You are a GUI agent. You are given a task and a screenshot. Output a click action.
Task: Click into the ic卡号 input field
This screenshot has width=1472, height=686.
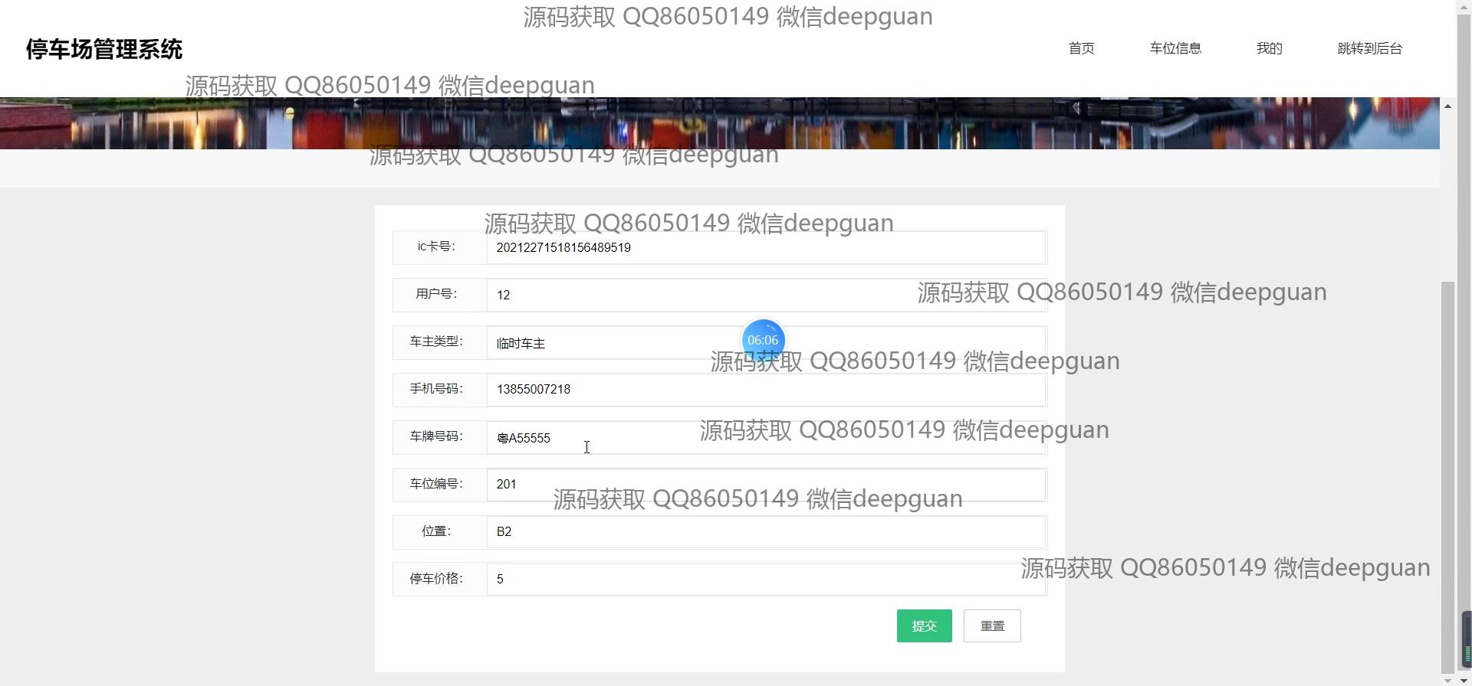(765, 248)
